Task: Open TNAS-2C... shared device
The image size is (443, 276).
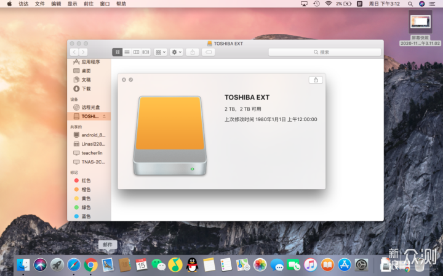Action: 89,162
